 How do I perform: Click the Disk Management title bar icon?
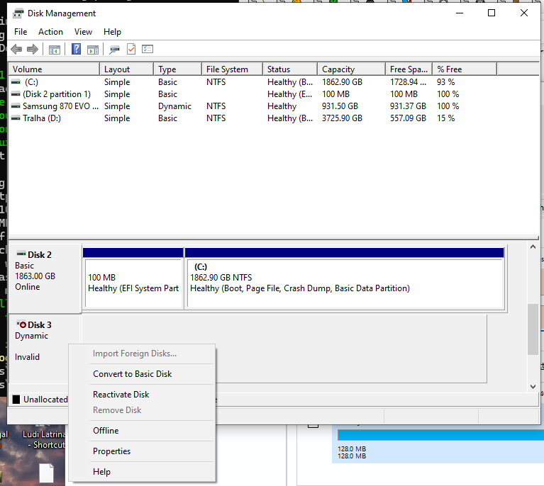click(x=18, y=13)
